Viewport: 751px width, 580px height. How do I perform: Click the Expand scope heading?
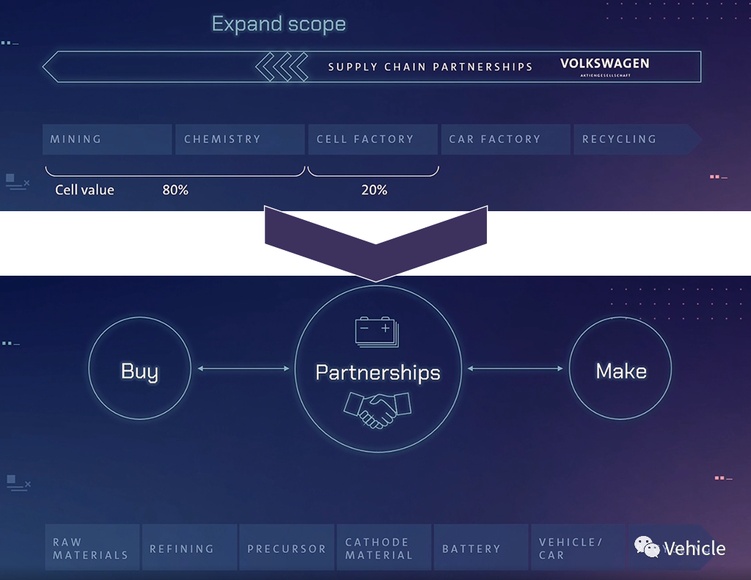278,24
